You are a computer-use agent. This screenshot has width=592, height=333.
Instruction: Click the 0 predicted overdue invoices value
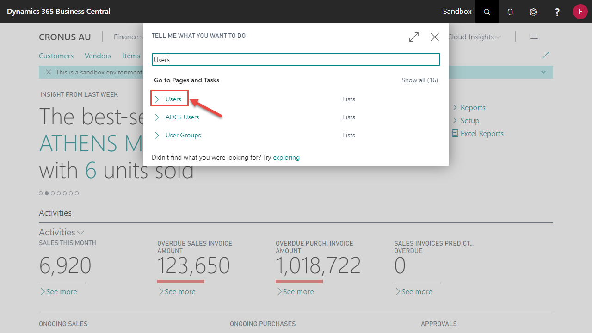coord(400,265)
